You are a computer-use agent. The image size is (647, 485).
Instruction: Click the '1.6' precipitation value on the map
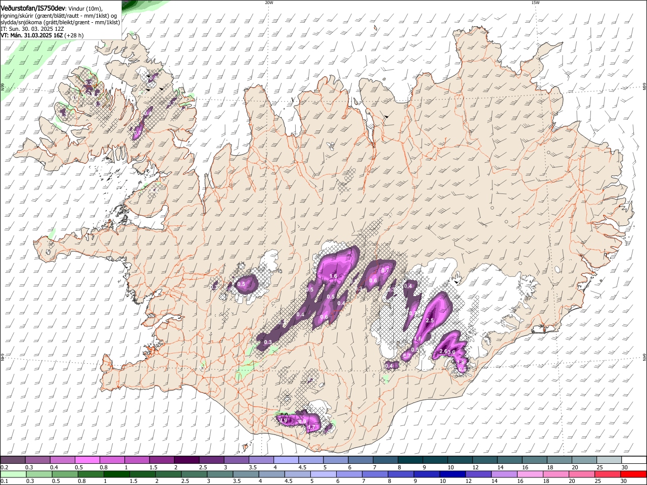click(333, 276)
